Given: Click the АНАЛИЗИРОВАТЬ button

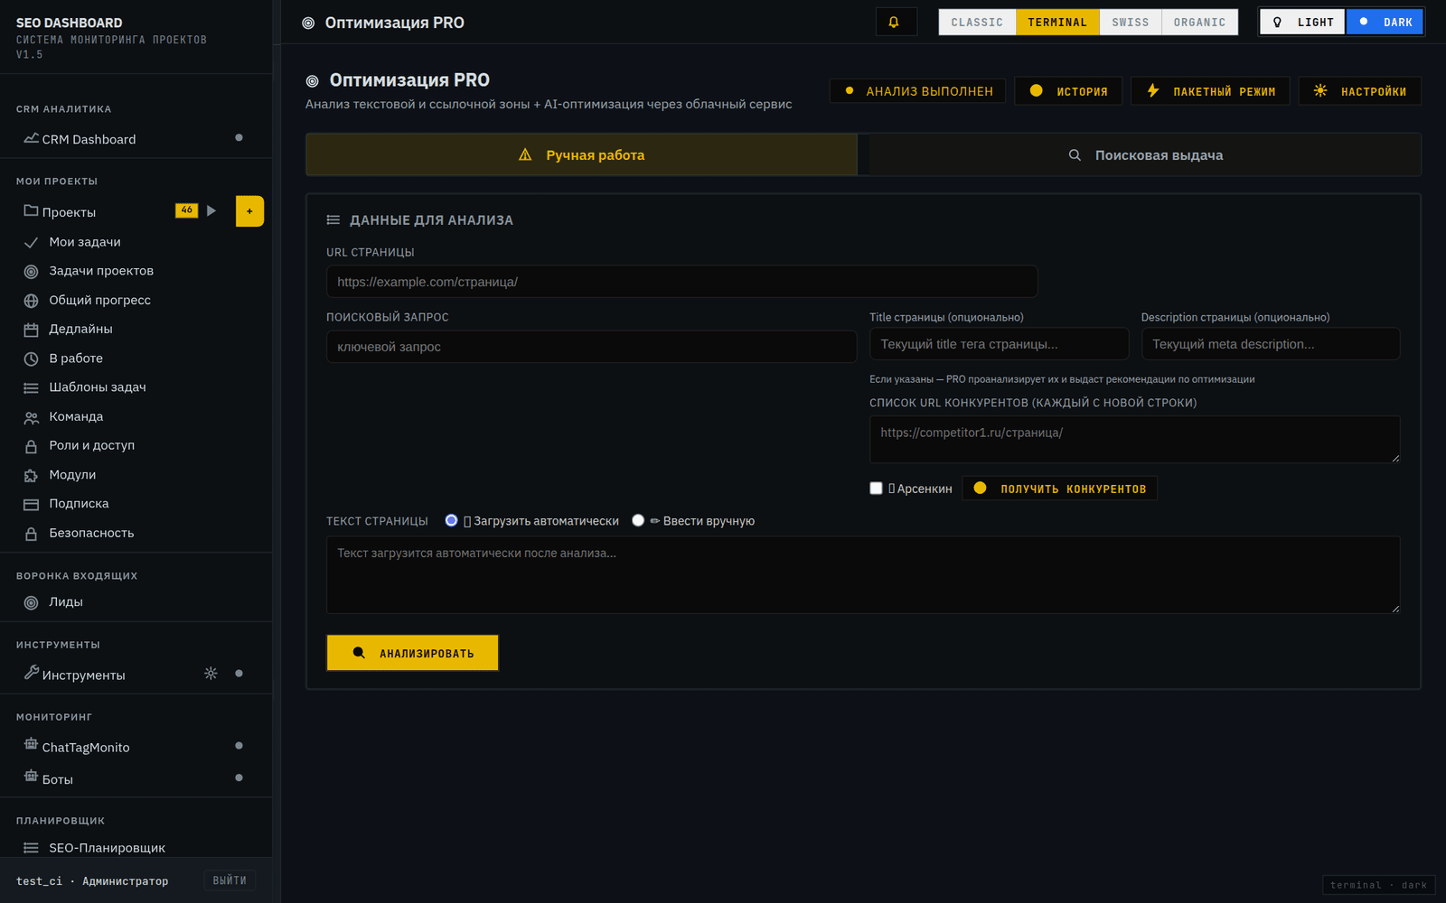Looking at the screenshot, I should click(x=412, y=653).
